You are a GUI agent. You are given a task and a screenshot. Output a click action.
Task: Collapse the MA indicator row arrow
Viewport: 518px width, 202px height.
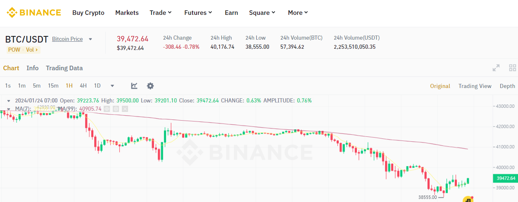pyautogui.click(x=9, y=109)
